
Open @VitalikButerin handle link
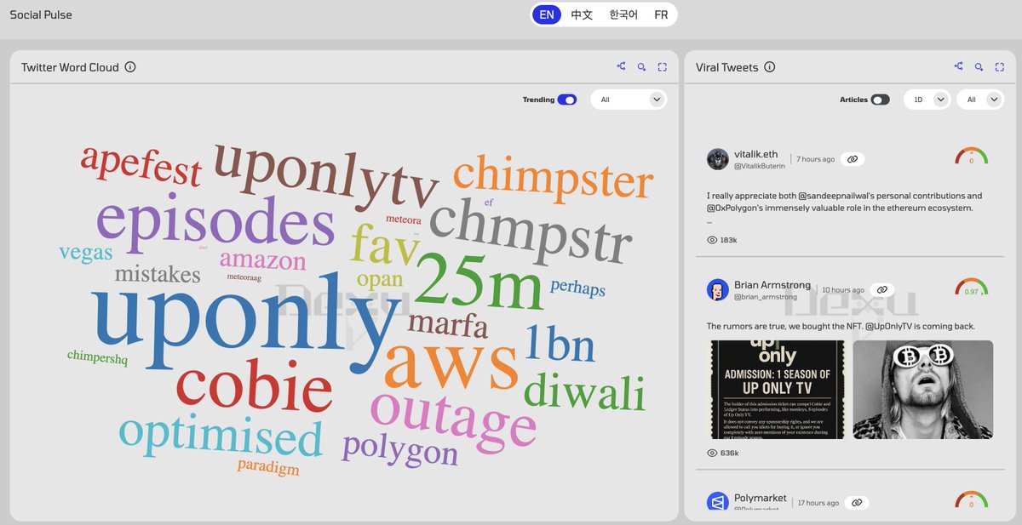[x=759, y=167]
